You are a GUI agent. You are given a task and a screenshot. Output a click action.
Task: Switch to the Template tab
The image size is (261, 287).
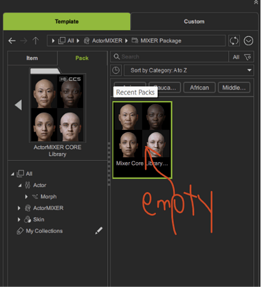pyautogui.click(x=67, y=21)
